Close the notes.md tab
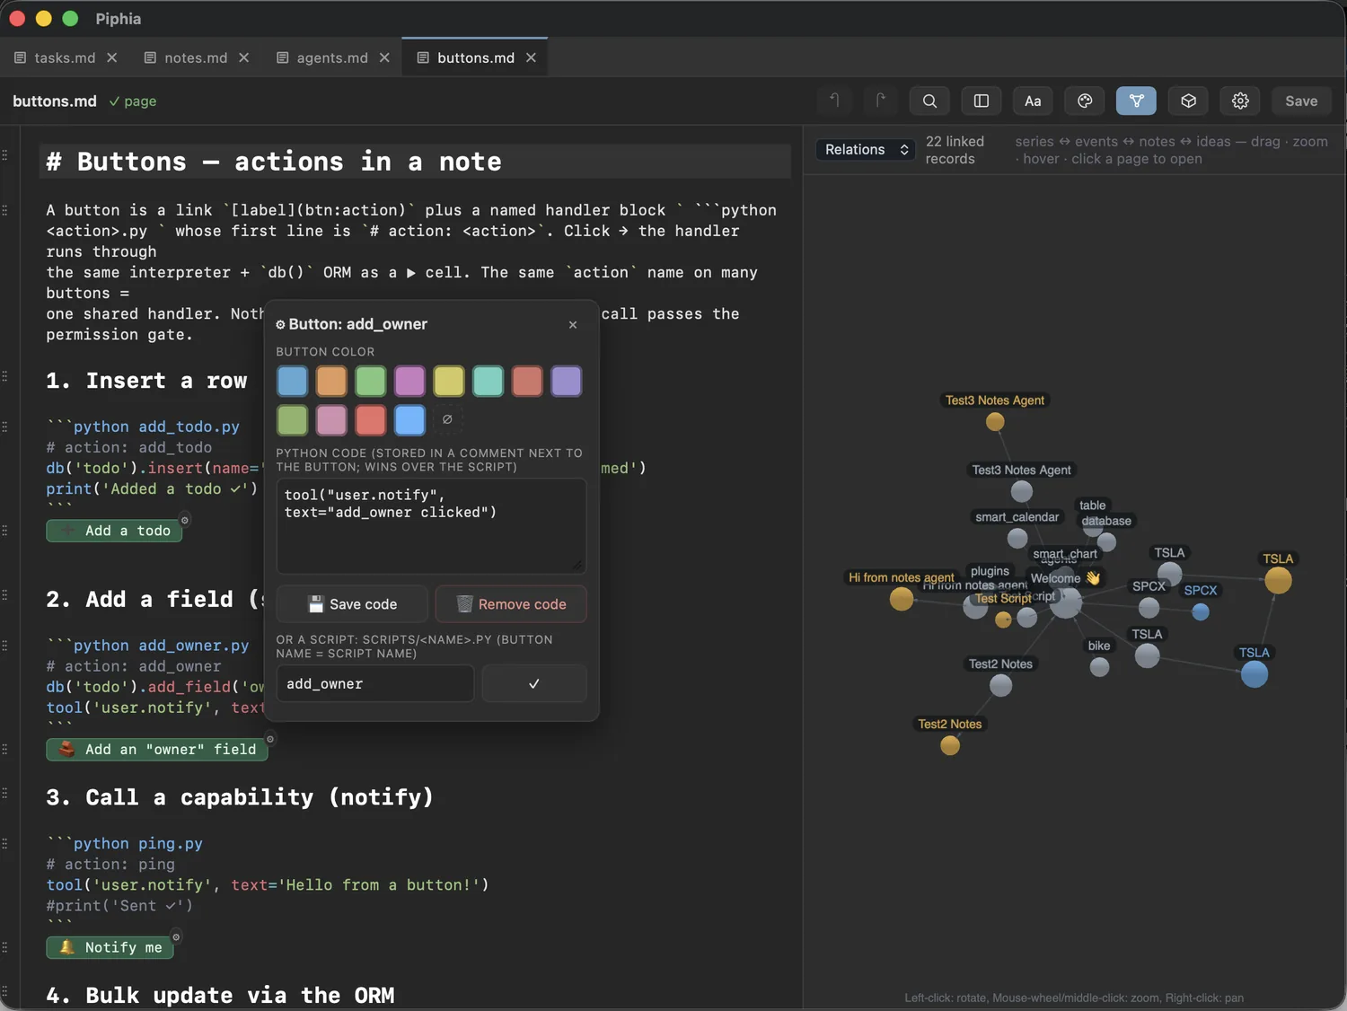This screenshot has height=1011, width=1347. (243, 57)
